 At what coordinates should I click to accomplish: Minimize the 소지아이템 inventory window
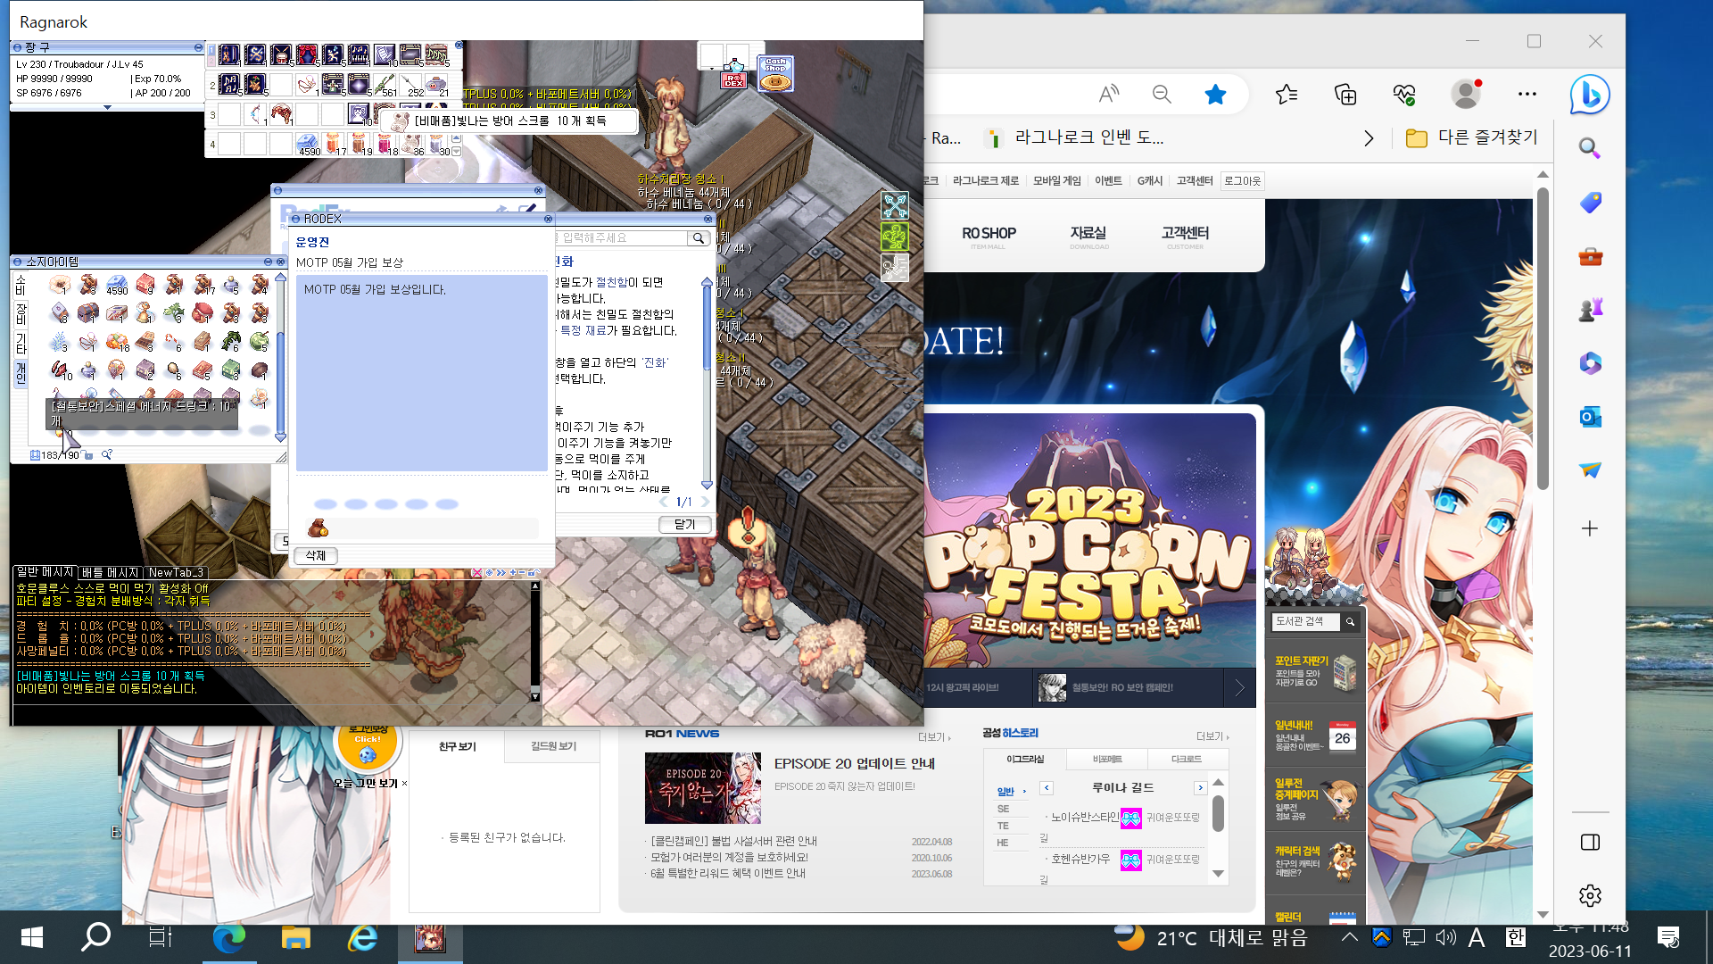point(267,262)
